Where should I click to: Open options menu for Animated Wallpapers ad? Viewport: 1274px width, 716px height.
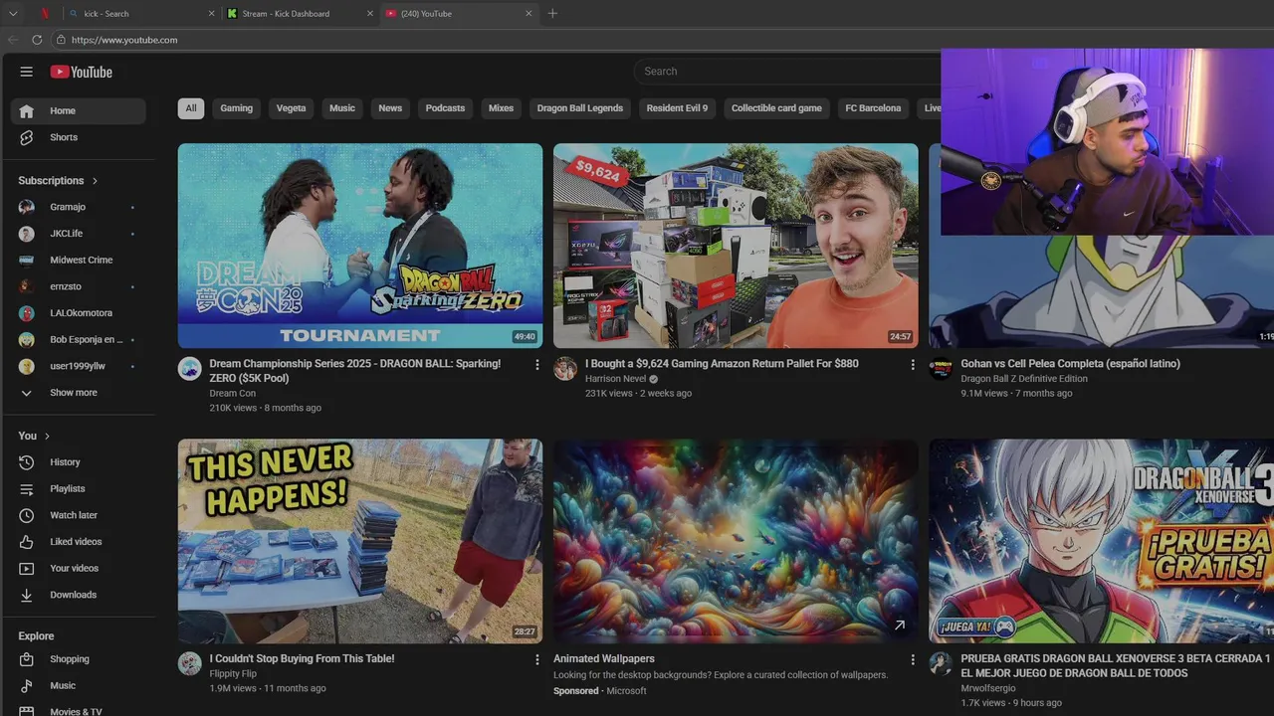(913, 659)
